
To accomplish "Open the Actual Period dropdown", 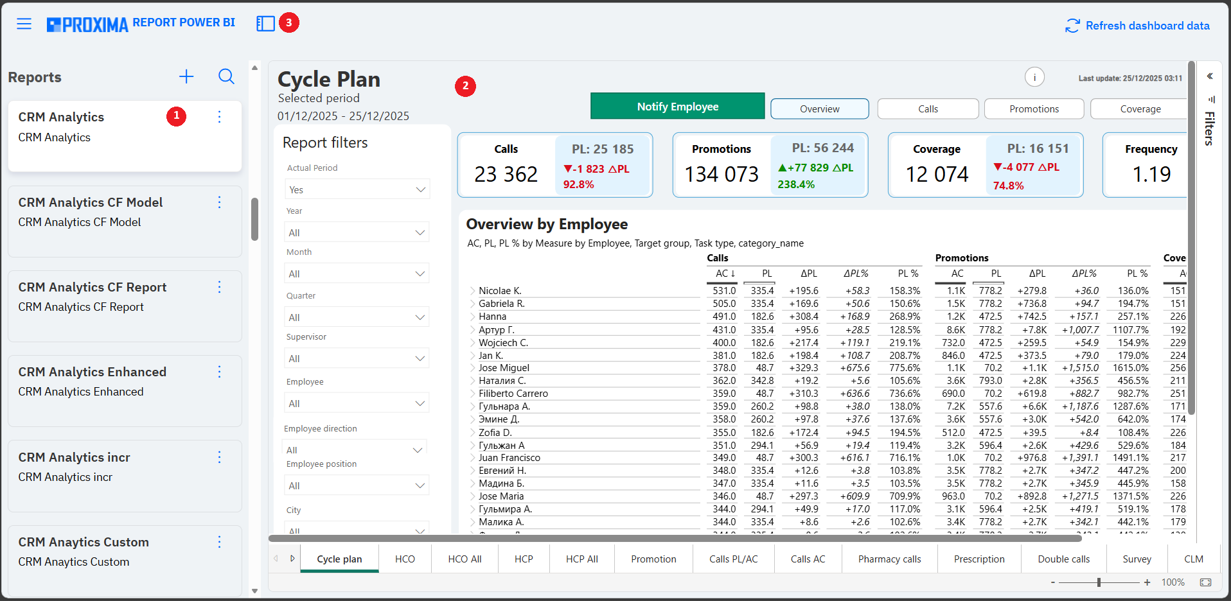I will point(357,189).
